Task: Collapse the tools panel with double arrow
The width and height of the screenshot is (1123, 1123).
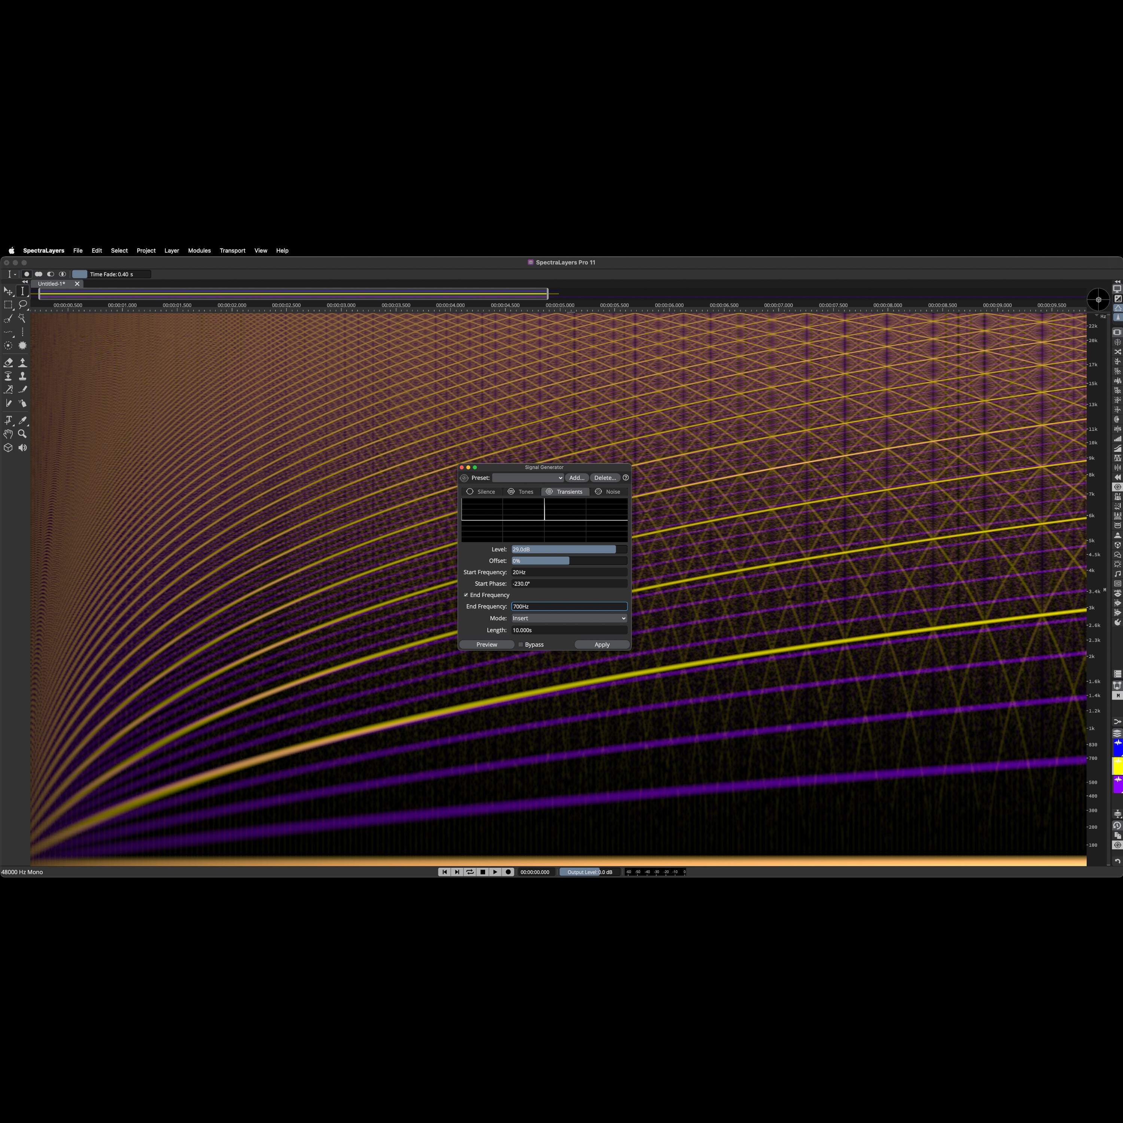Action: pyautogui.click(x=25, y=282)
